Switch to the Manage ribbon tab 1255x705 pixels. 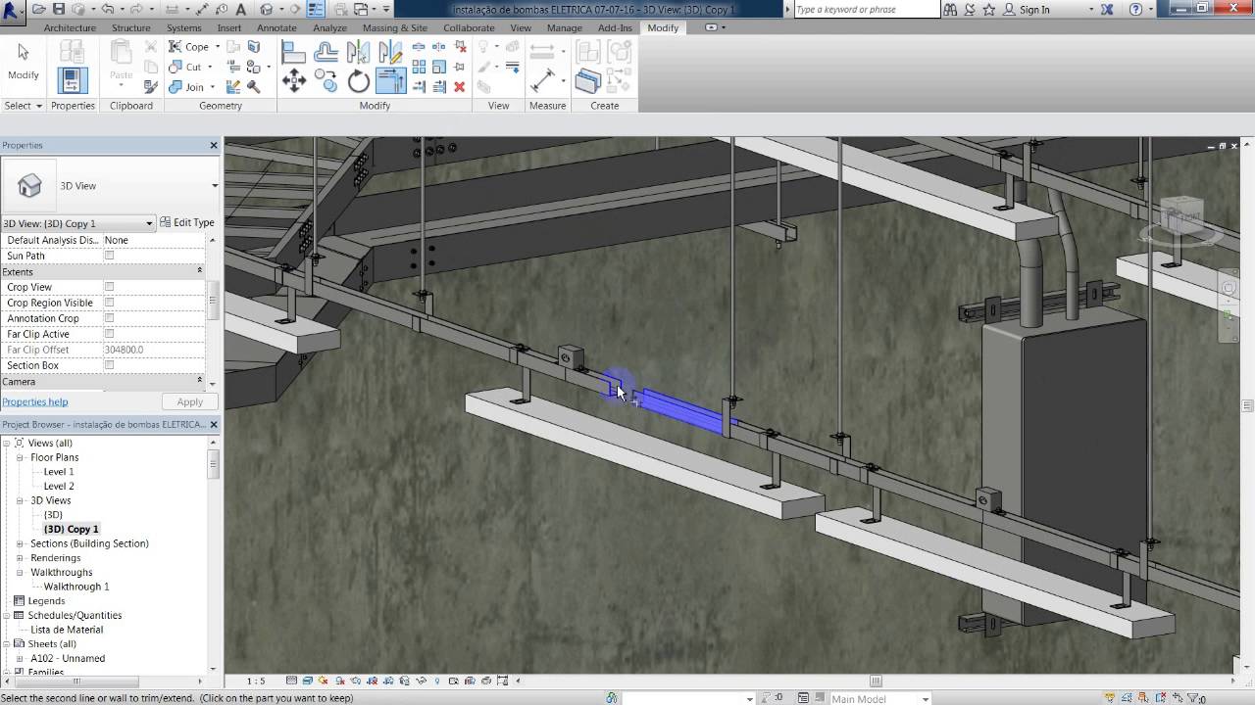point(565,27)
